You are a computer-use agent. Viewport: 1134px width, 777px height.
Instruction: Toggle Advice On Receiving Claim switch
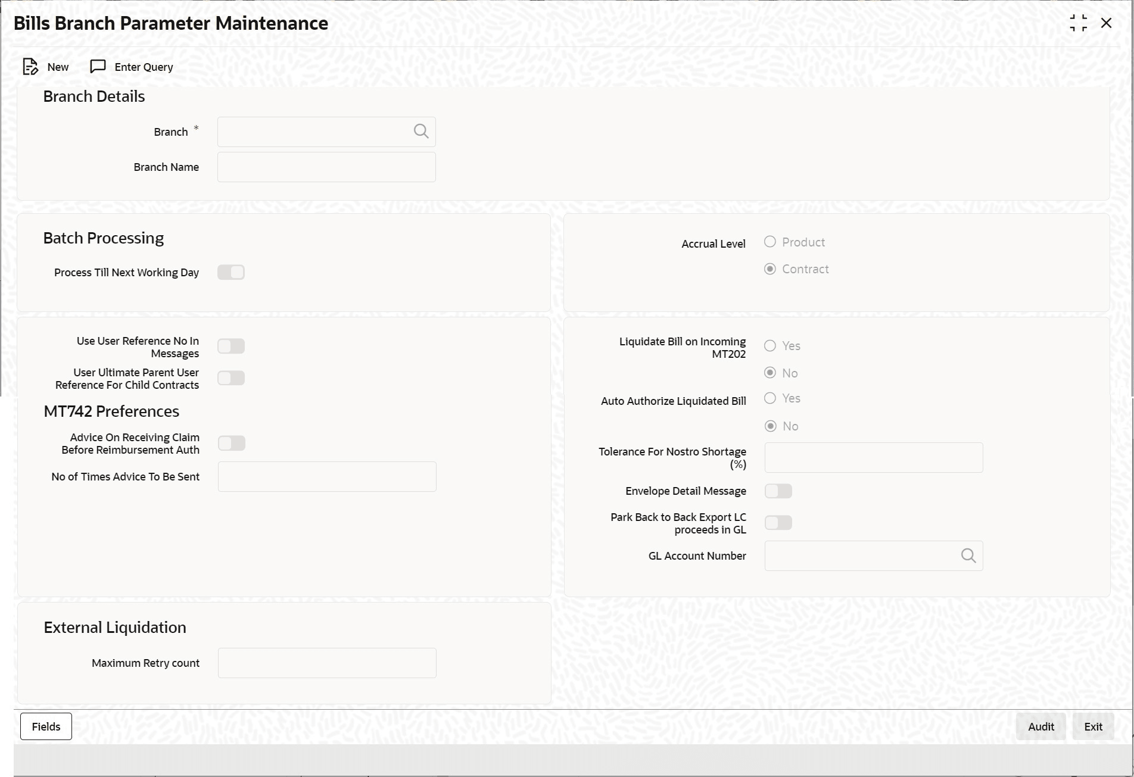(232, 443)
